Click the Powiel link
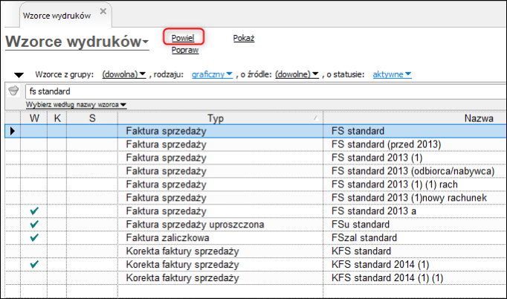The width and height of the screenshot is (507, 299). [183, 38]
